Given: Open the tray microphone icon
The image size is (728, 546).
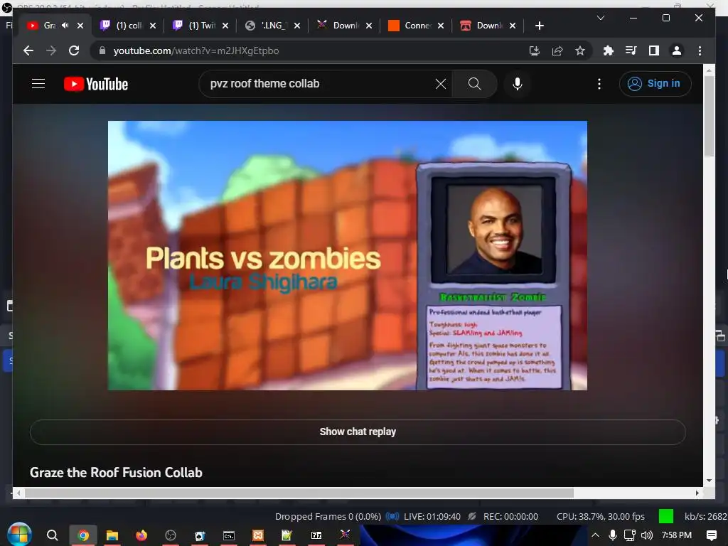Looking at the screenshot, I should click(x=612, y=535).
